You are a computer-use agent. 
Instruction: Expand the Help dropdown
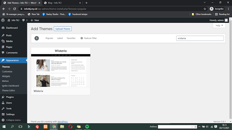[x=219, y=25]
